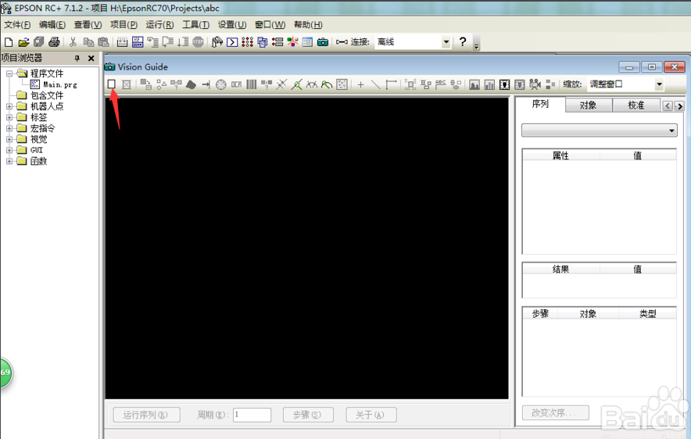691x439 pixels.
Task: Open the 连接 connection dropdown
Action: coord(446,42)
